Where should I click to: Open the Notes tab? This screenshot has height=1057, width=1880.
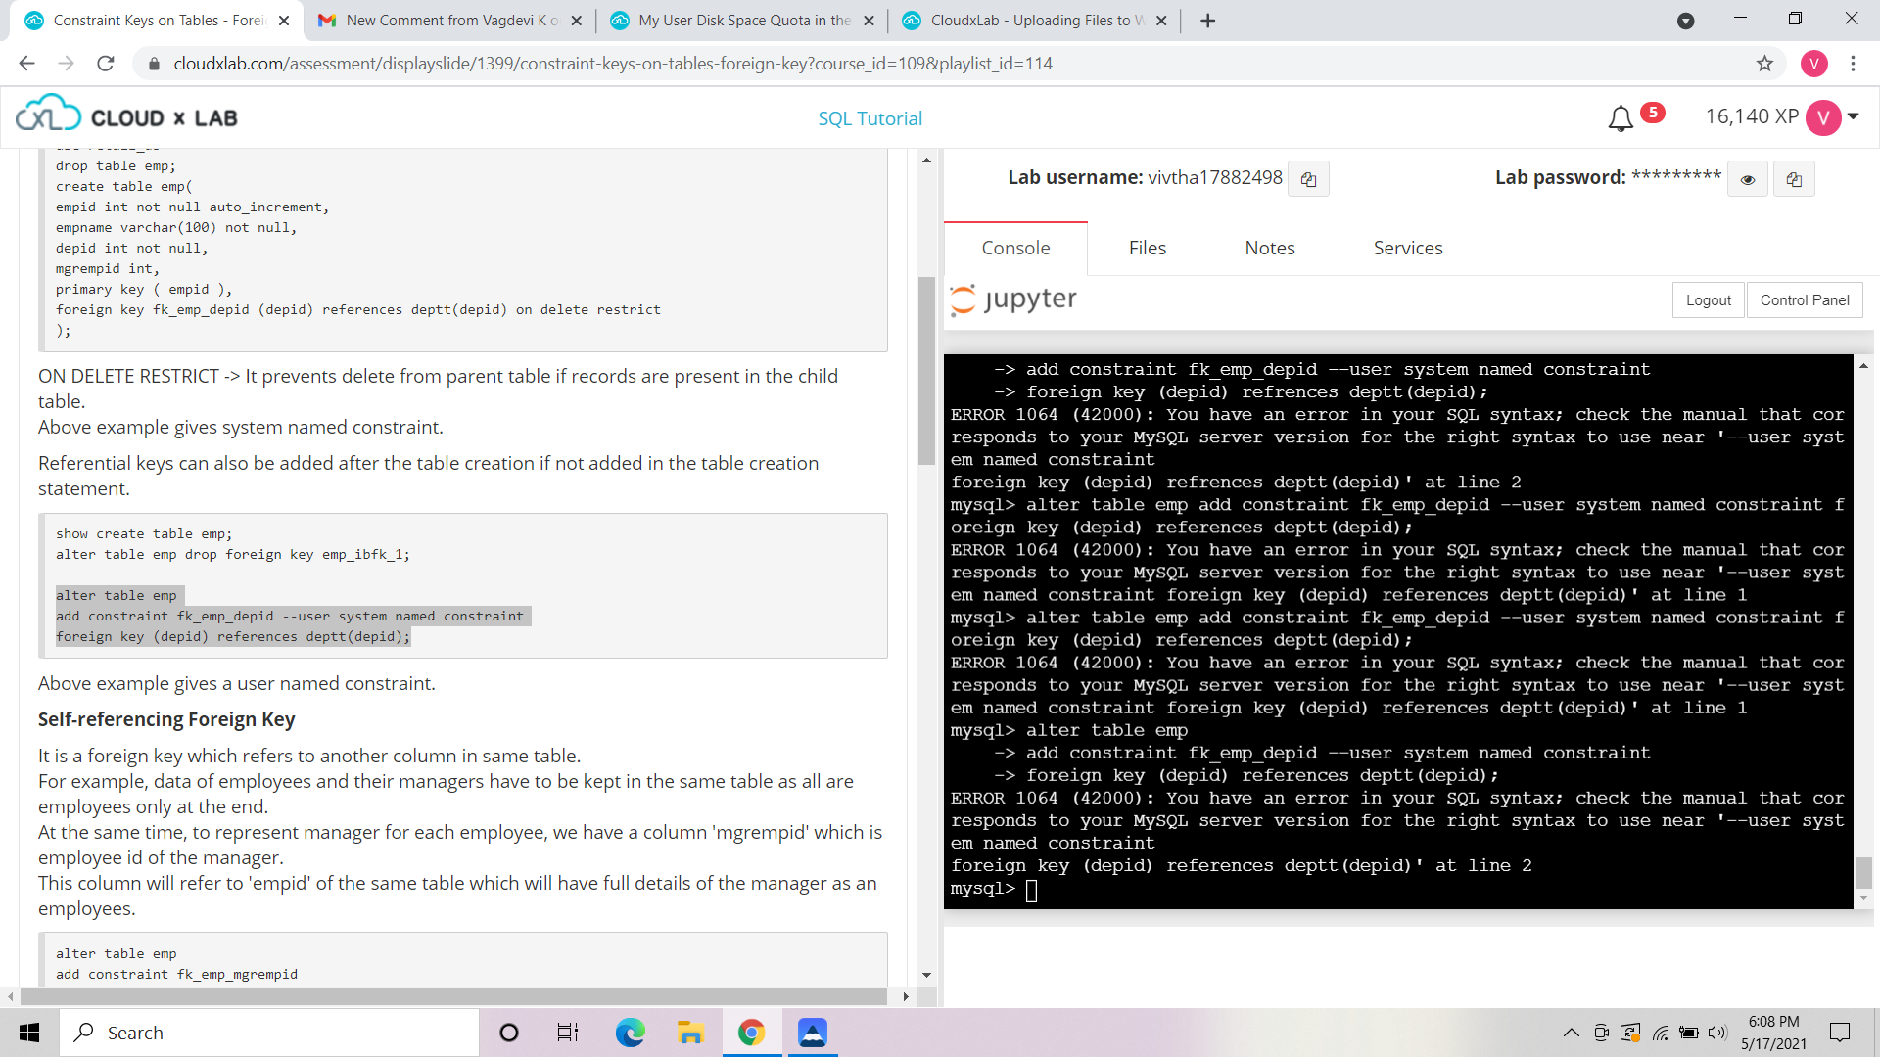click(x=1270, y=248)
